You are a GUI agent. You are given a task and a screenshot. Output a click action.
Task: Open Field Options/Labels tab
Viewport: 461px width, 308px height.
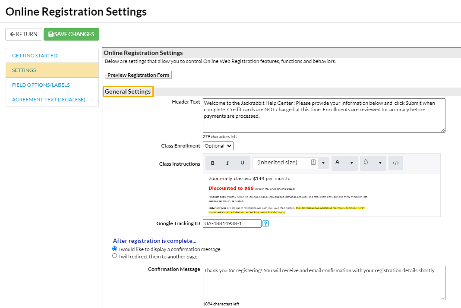click(52, 85)
